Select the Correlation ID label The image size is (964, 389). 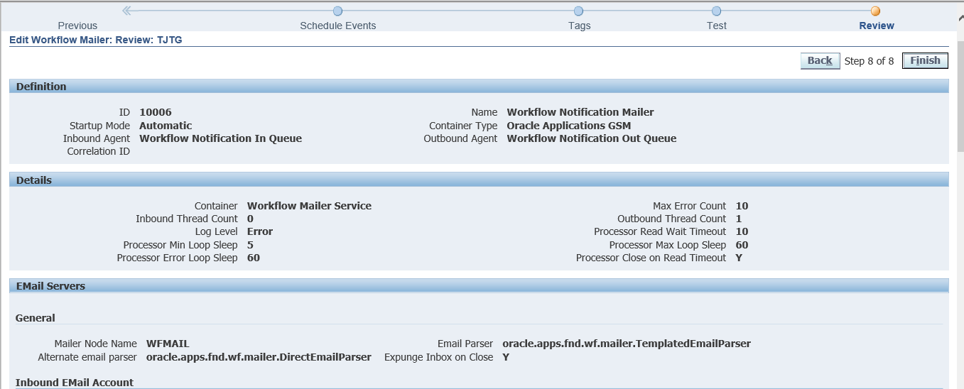point(99,151)
